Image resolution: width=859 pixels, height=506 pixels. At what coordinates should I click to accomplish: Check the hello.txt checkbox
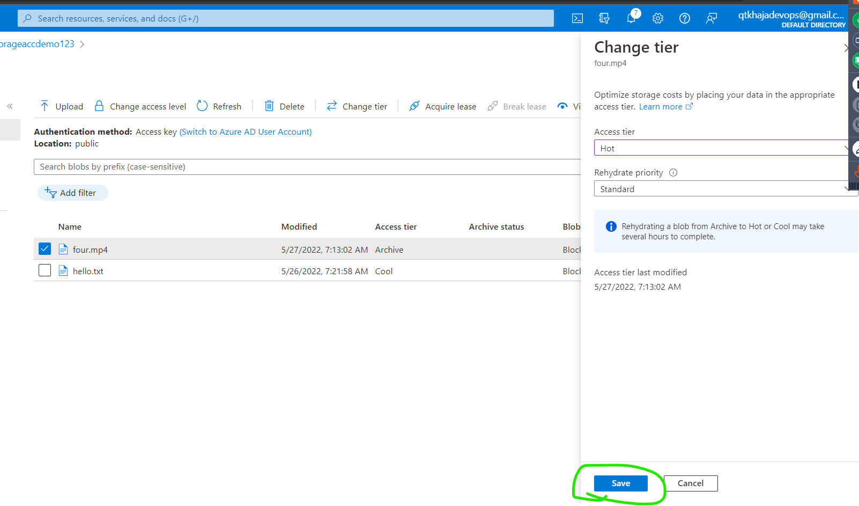[x=45, y=270]
